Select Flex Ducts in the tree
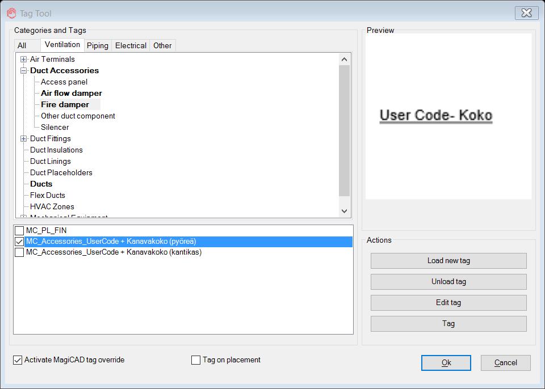 [x=48, y=196]
